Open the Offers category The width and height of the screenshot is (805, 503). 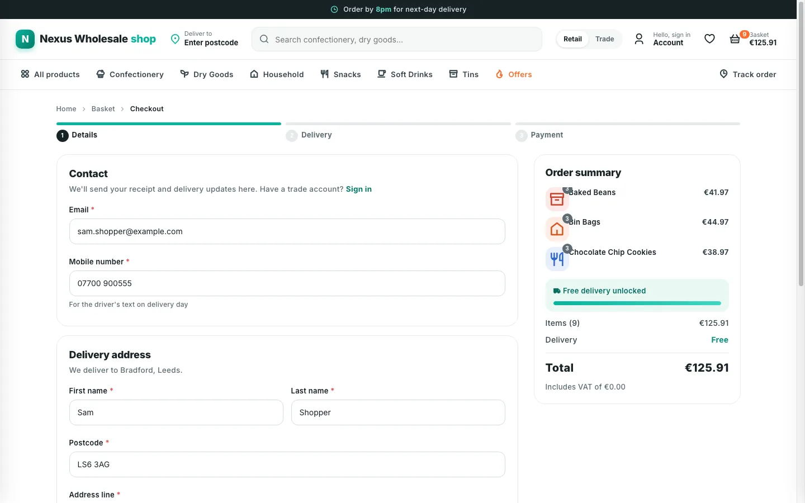[514, 74]
